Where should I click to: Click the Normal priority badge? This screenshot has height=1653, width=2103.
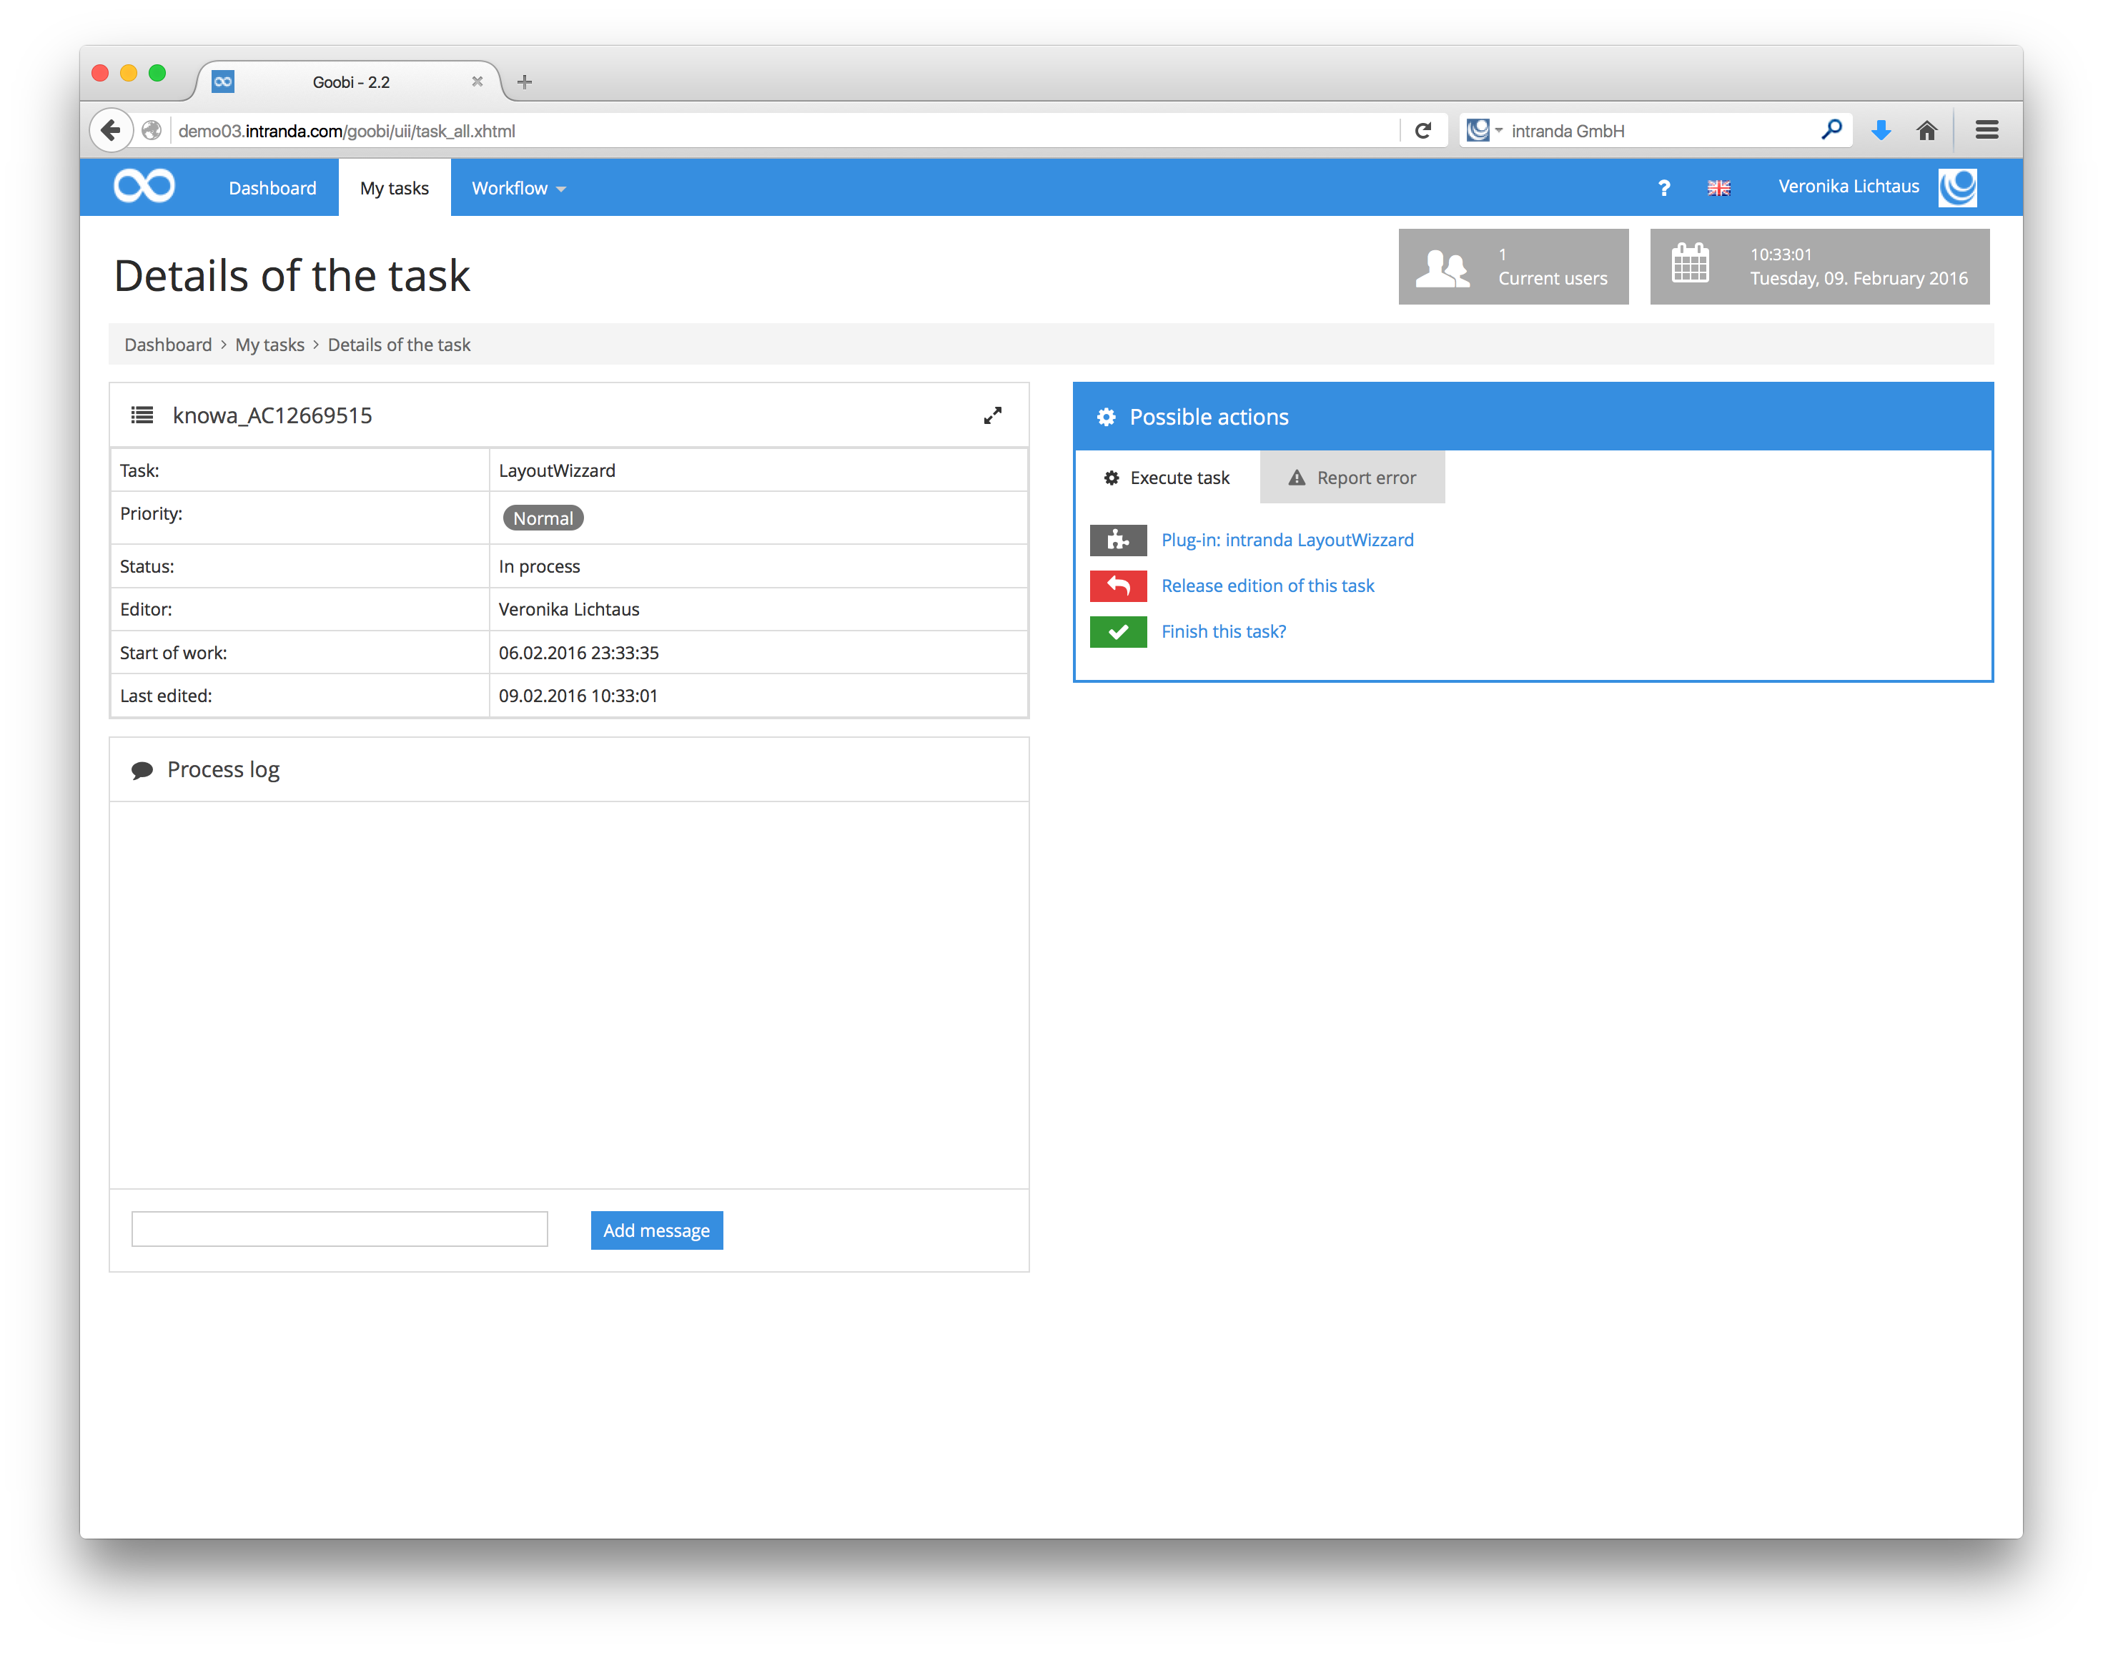[x=543, y=518]
